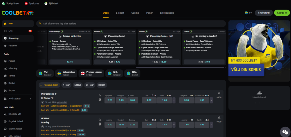
Task: Favorite the Arsenal vs Burnley match star
Action: [x=100, y=120]
